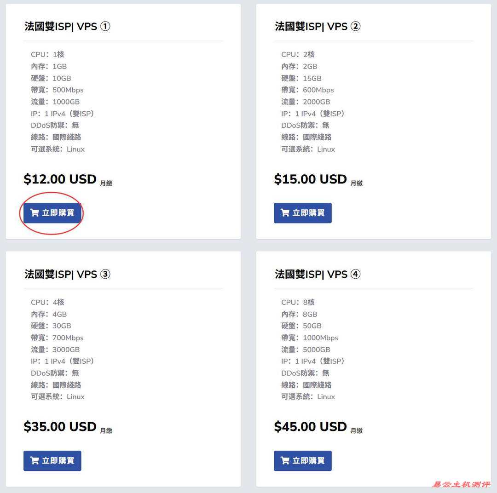Click the shopping cart icon on VPS ① buy button
The width and height of the screenshot is (497, 493).
pyautogui.click(x=35, y=212)
